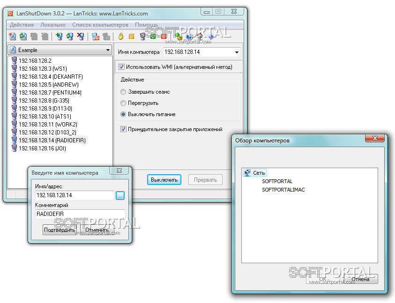Click the red power toolbar icon
The image size is (395, 303).
pyautogui.click(x=164, y=37)
